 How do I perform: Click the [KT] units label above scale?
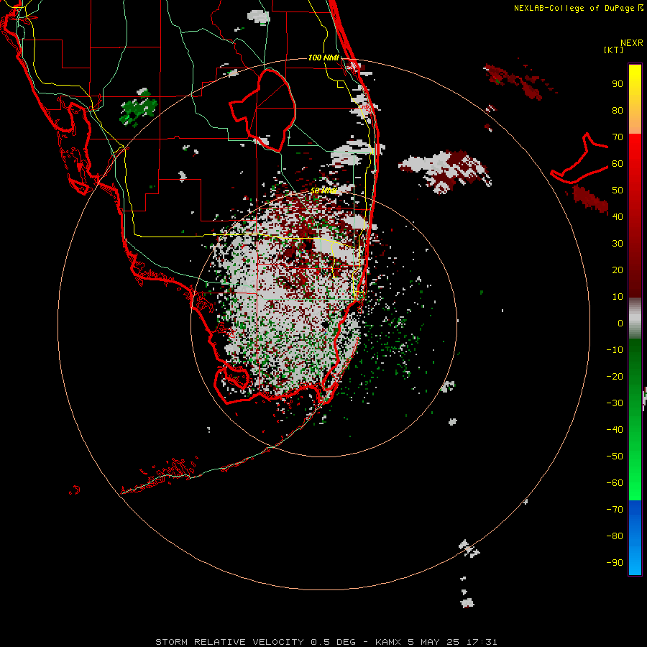613,50
